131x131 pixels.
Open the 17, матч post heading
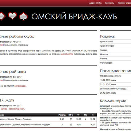coord(7,100)
